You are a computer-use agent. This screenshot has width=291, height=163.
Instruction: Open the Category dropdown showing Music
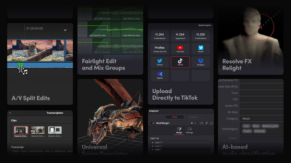pyautogui.click(x=261, y=118)
